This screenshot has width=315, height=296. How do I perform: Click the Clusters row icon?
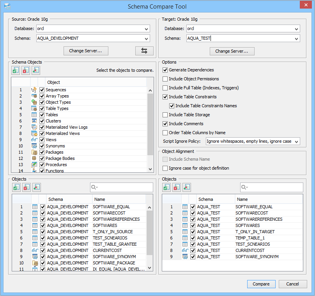pos(34,121)
